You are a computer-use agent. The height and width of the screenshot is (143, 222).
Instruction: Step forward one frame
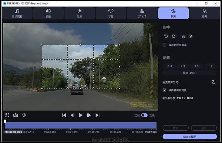point(89,115)
